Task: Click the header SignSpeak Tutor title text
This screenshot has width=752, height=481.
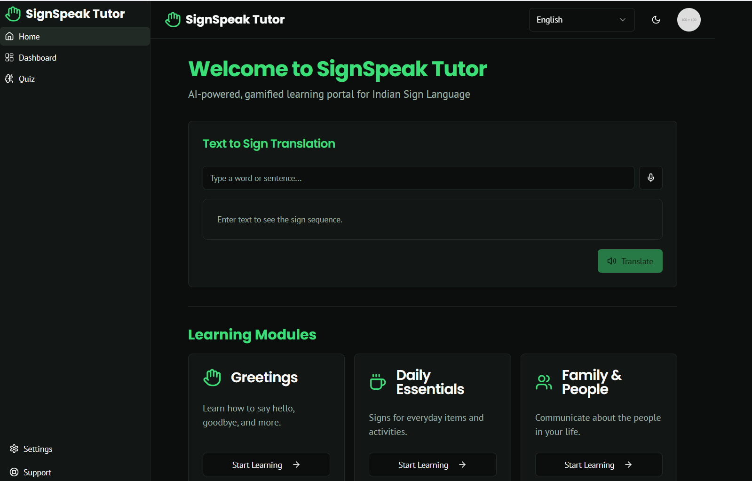Action: click(x=235, y=20)
